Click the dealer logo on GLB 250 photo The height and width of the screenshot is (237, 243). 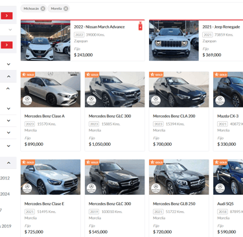[x=156, y=188]
